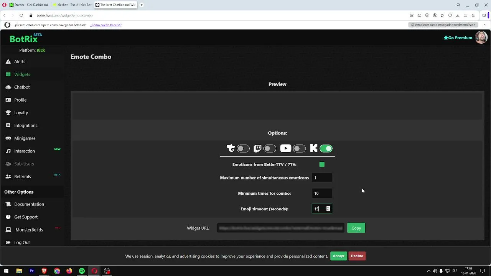Open the browser downloads icon
The height and width of the screenshot is (276, 491).
coord(458,15)
